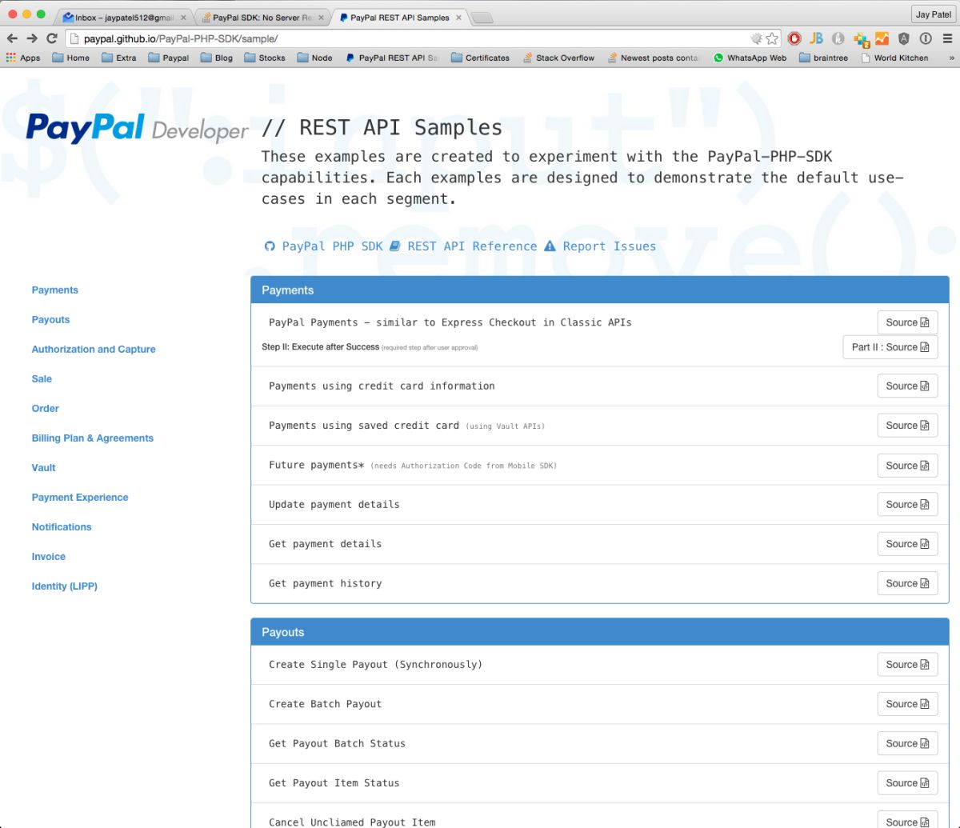Open the PayPal REST API bookmark in bookmarks bar

(x=392, y=58)
